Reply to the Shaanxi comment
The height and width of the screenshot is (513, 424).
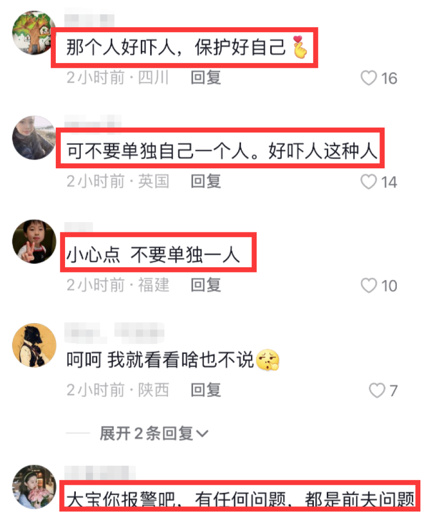point(206,390)
